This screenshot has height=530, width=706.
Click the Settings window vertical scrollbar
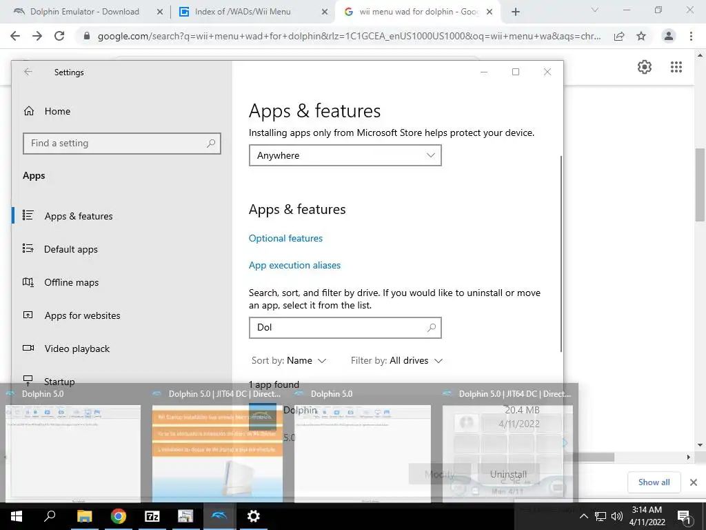tap(561, 254)
